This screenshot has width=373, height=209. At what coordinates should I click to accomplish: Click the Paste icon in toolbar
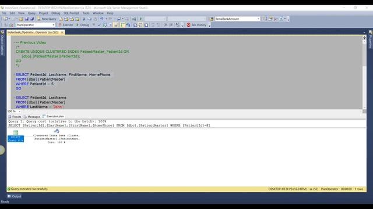(95, 19)
